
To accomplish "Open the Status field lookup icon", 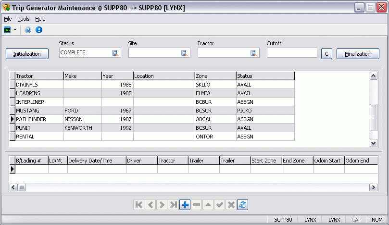I will pyautogui.click(x=115, y=53).
